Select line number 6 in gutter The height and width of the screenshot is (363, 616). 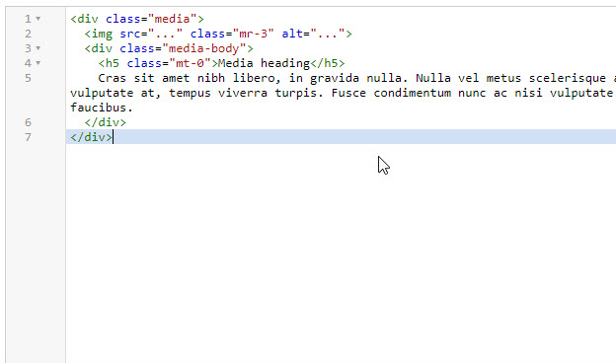pyautogui.click(x=28, y=122)
